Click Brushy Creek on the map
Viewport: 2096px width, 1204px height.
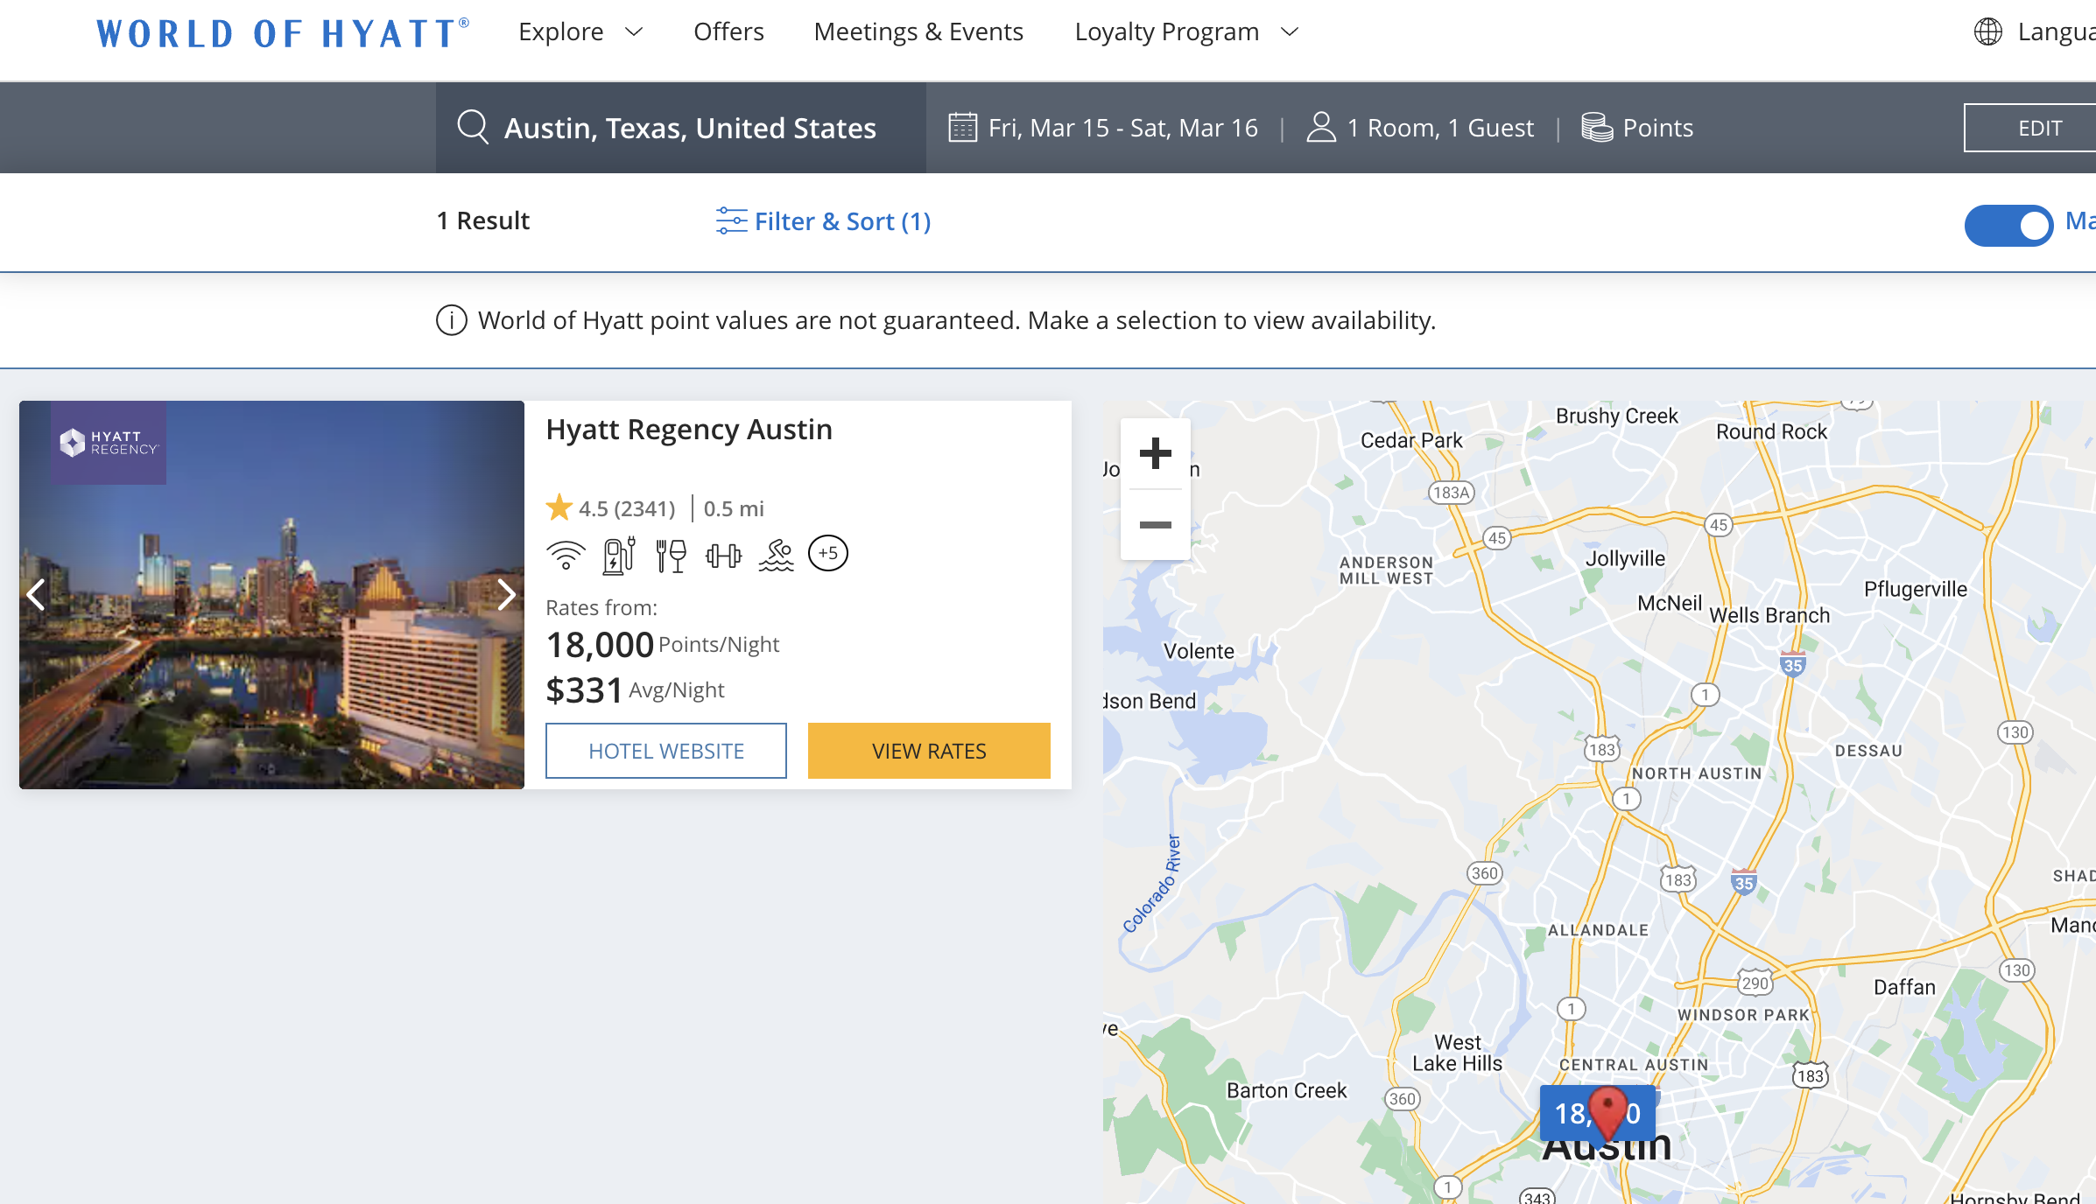pos(1617,416)
